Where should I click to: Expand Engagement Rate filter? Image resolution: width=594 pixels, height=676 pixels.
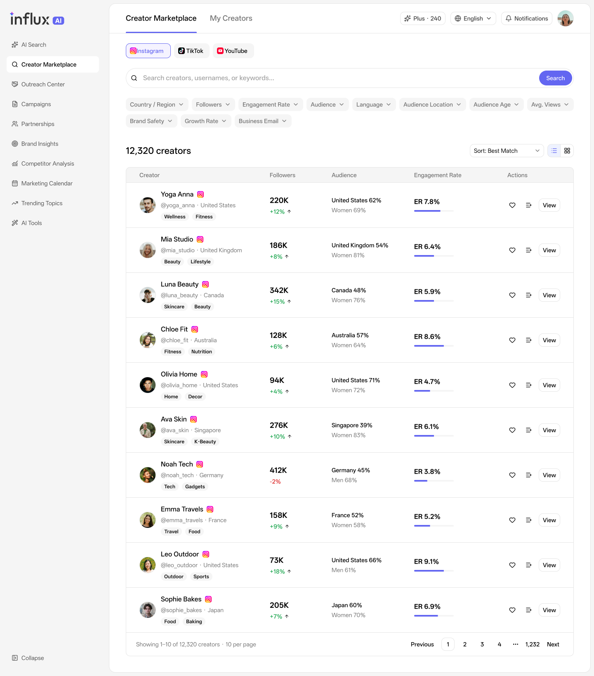[x=271, y=104]
